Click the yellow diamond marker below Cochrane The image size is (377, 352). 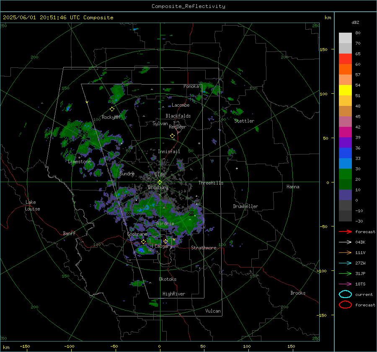pos(143,242)
